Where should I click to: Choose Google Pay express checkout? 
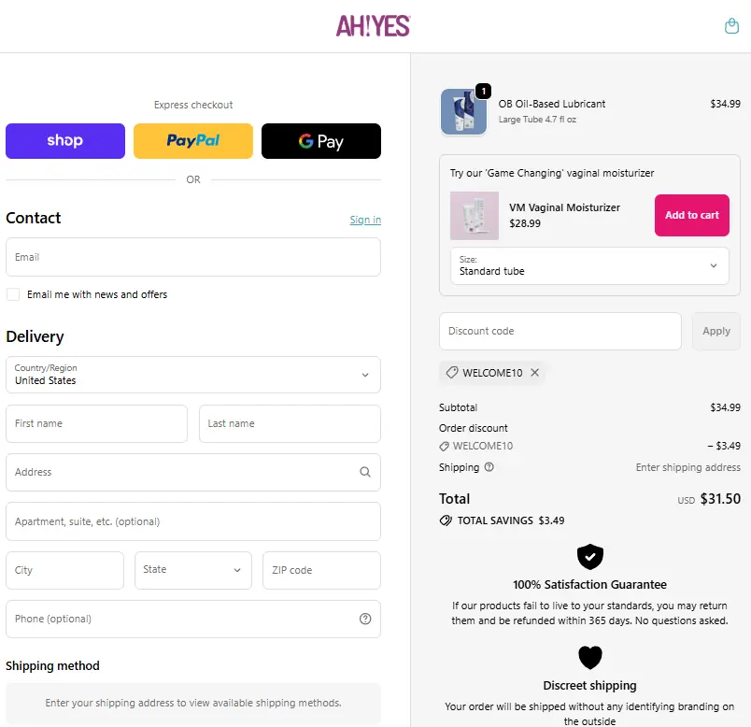(x=321, y=141)
